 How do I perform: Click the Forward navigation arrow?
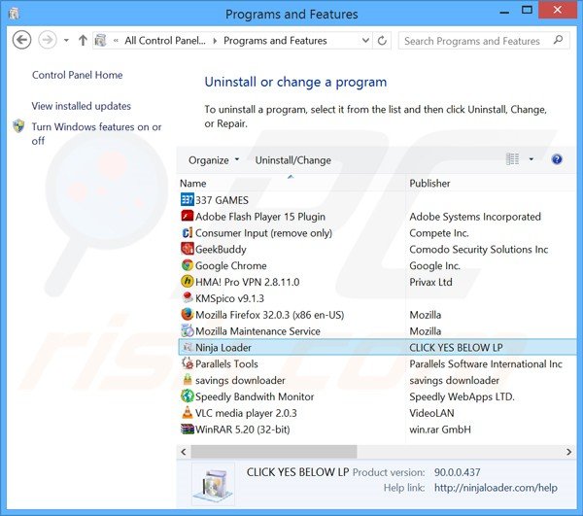point(48,40)
